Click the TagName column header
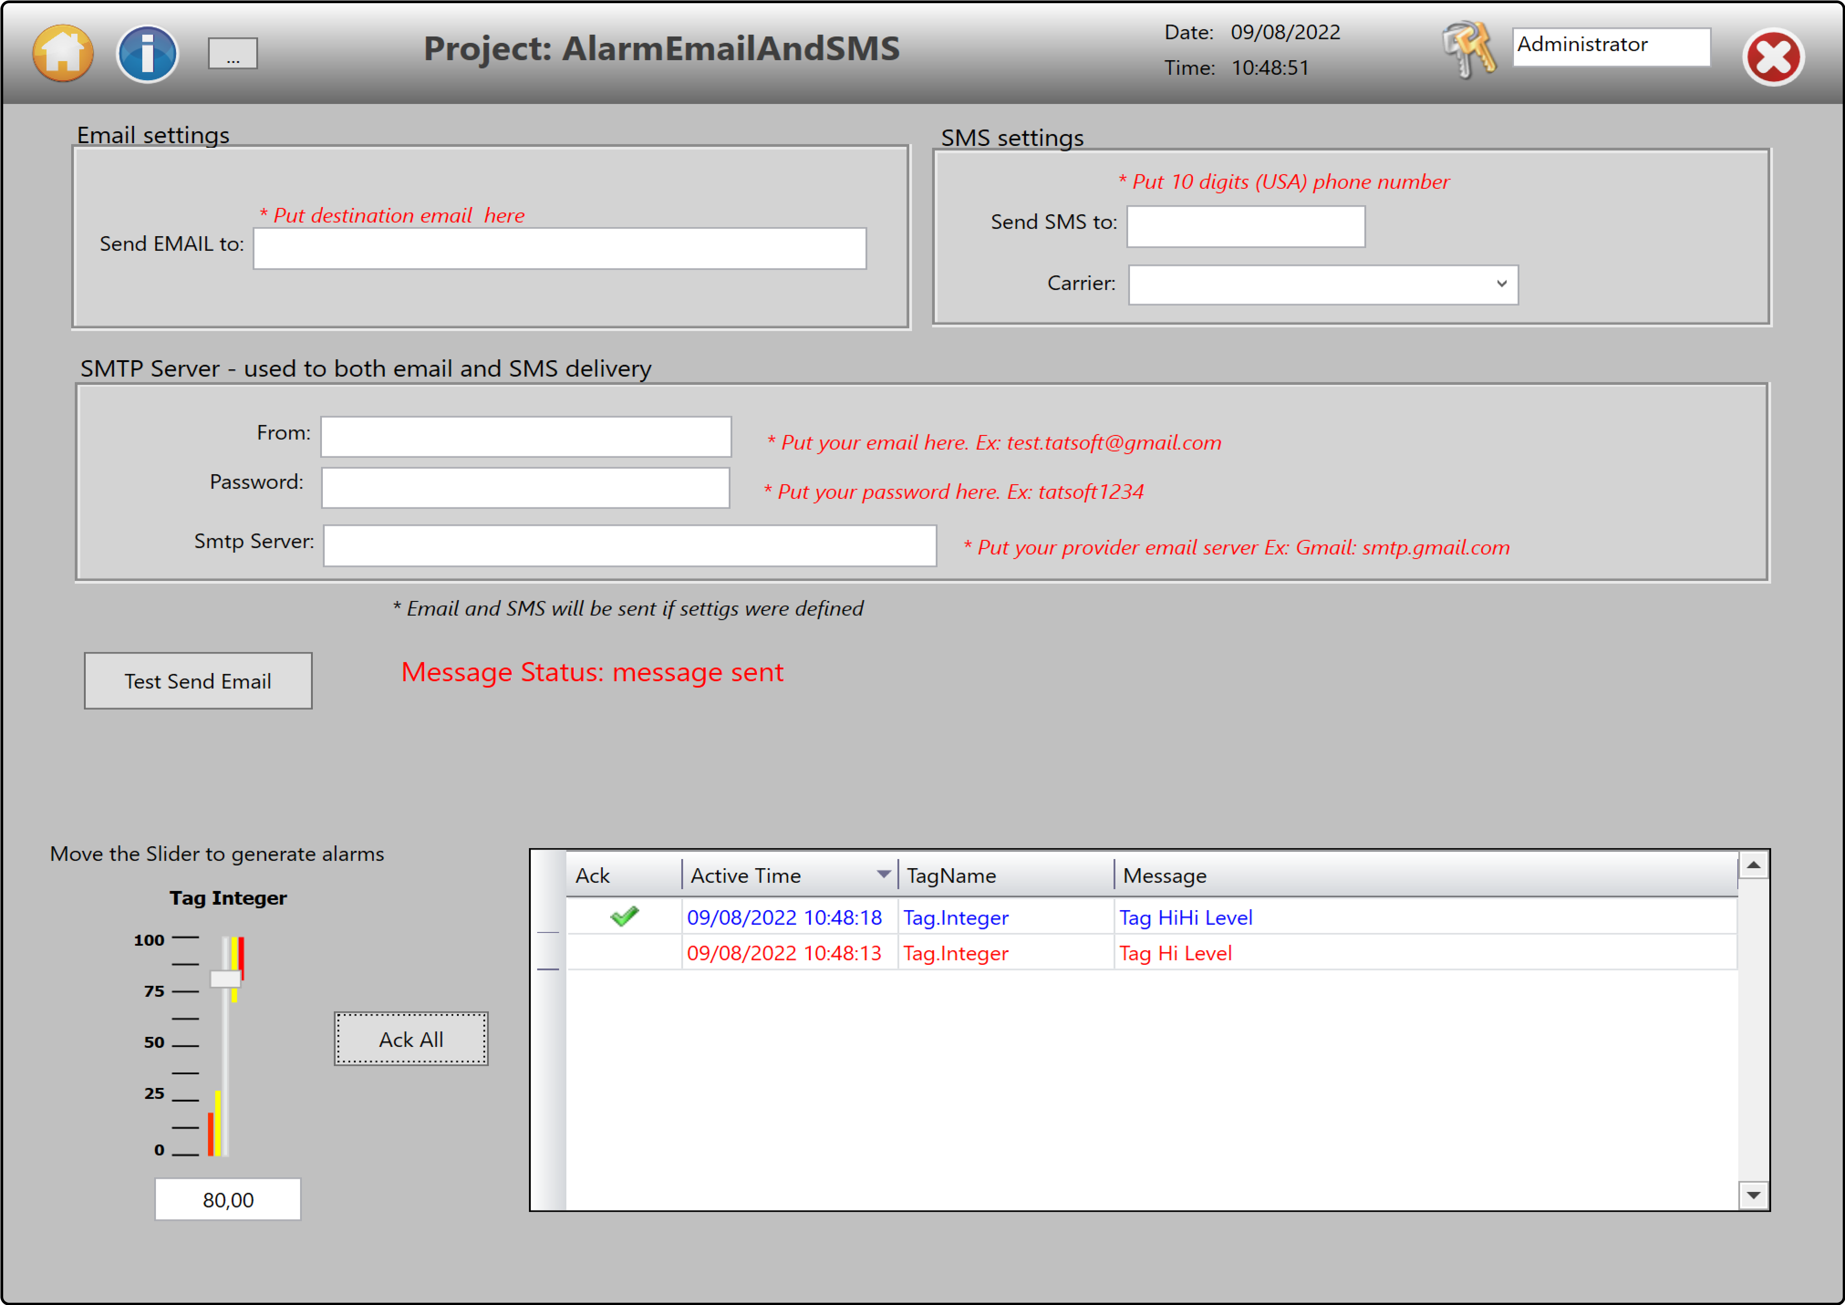 pyautogui.click(x=1006, y=875)
